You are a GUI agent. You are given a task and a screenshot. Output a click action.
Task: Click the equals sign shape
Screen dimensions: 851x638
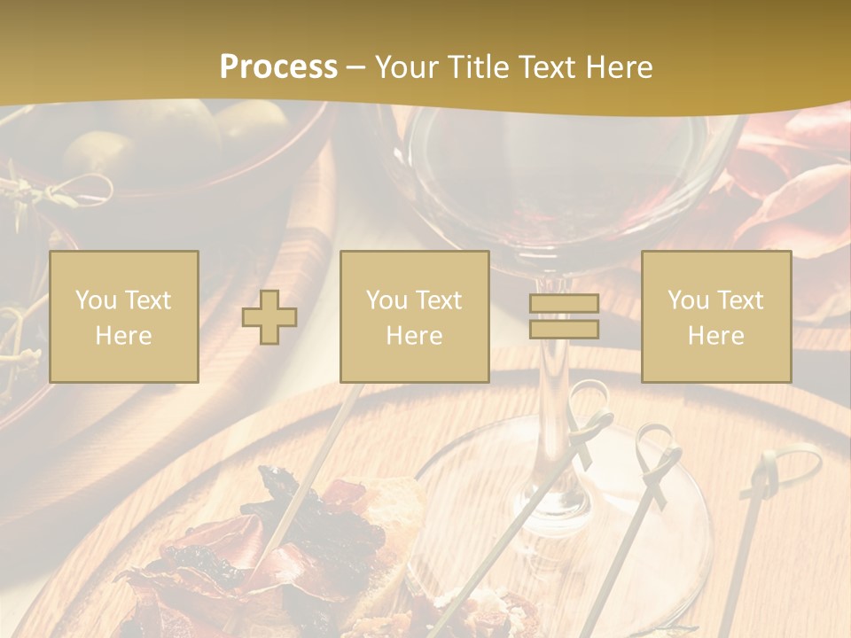564,316
